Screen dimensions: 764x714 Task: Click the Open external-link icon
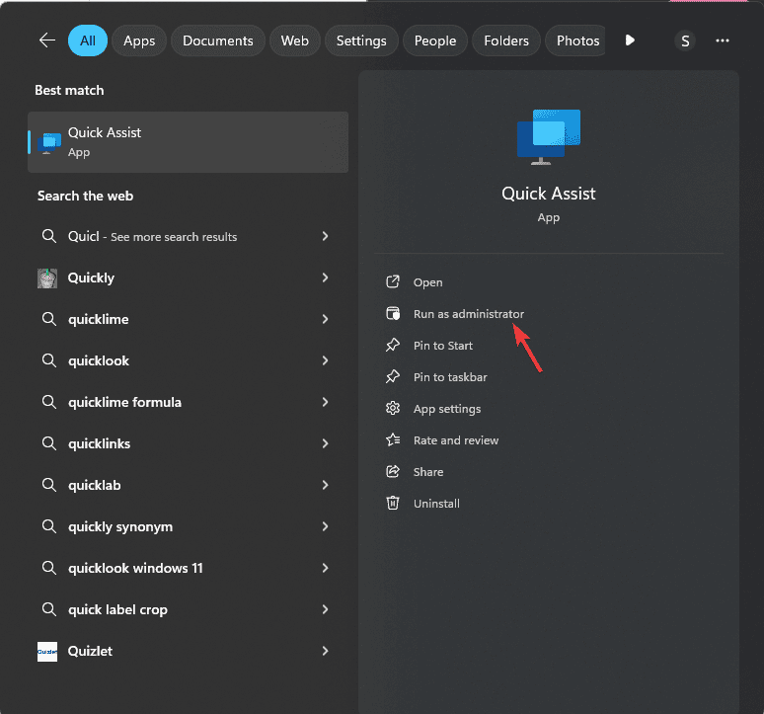tap(393, 281)
